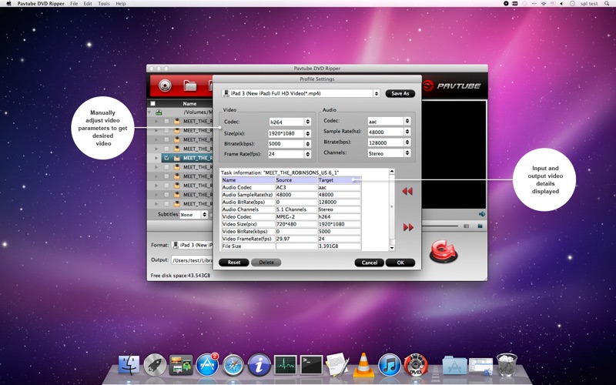Click the load DVD disc icon
The height and width of the screenshot is (385, 616).
(x=166, y=85)
